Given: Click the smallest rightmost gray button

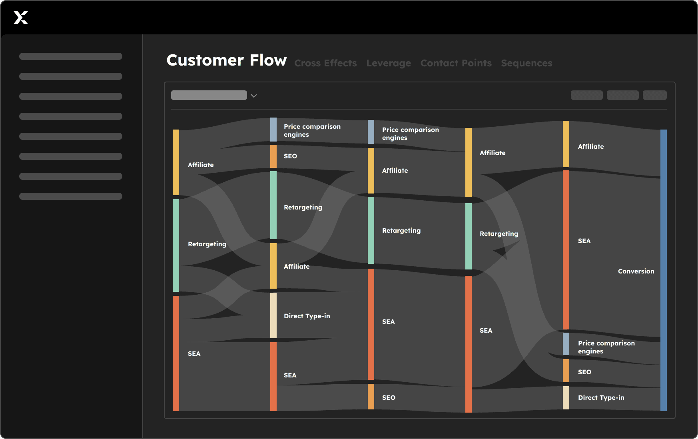Looking at the screenshot, I should [654, 95].
